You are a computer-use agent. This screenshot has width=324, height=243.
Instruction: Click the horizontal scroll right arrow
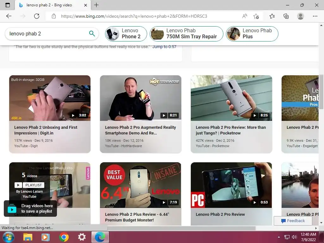point(316,228)
